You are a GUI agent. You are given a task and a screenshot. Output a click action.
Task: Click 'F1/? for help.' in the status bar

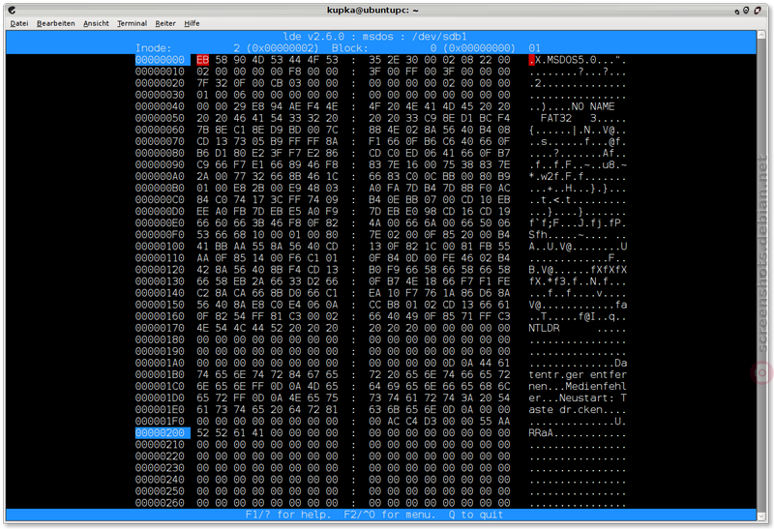pos(288,514)
